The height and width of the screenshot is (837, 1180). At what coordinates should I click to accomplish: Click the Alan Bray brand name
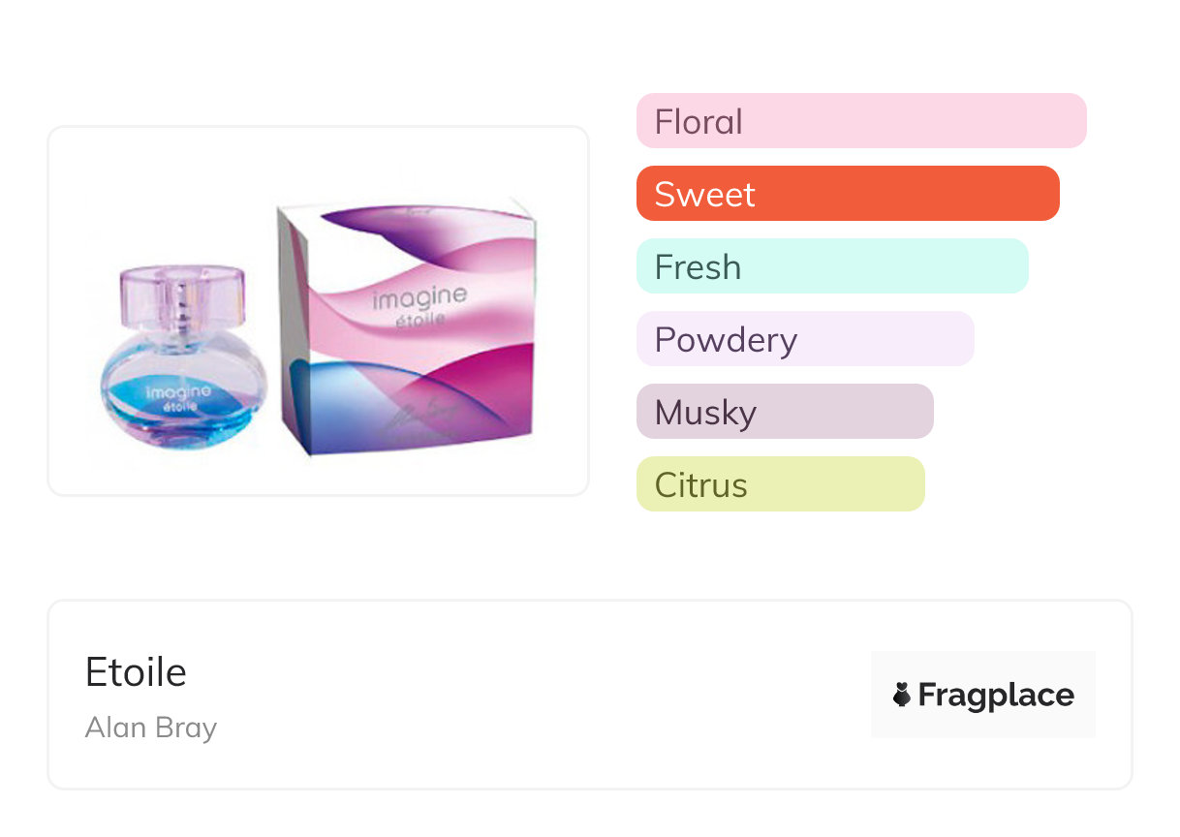coord(151,728)
